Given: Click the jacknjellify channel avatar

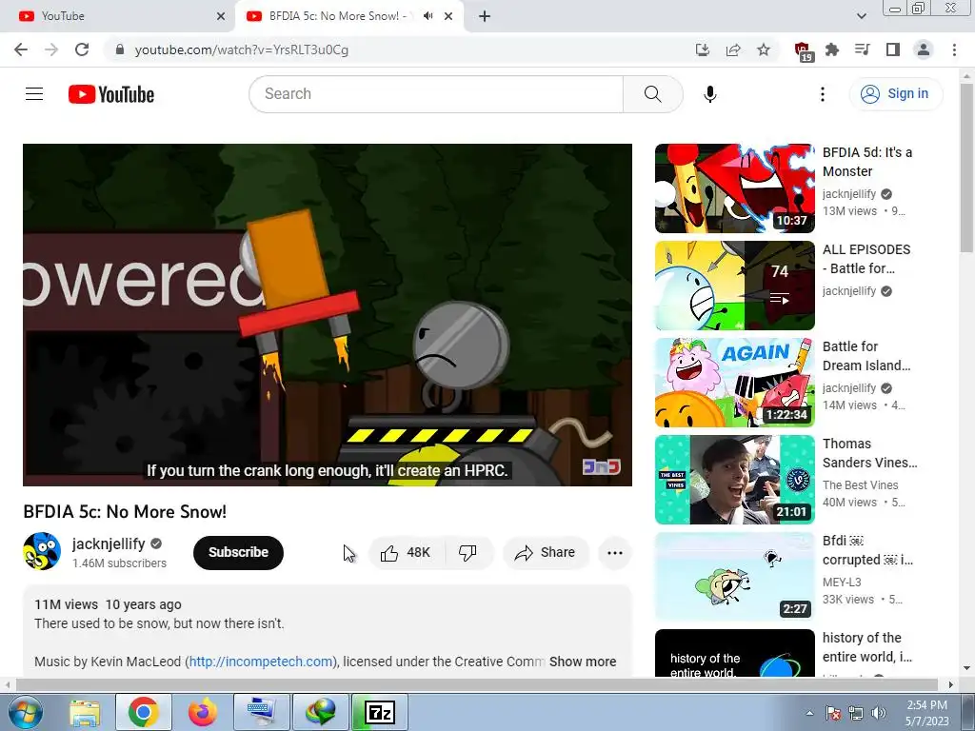Looking at the screenshot, I should [42, 551].
